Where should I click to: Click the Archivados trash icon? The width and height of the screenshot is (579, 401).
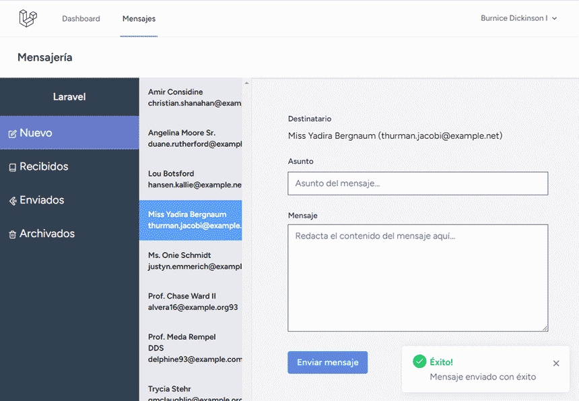(x=13, y=235)
